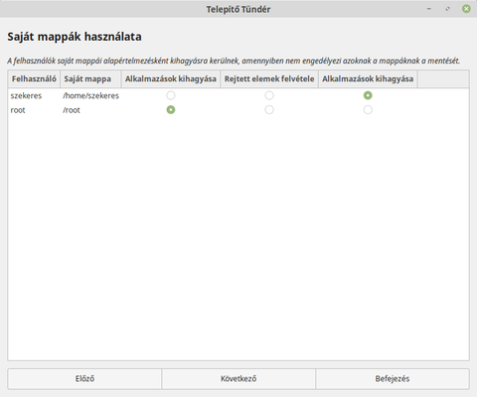This screenshot has height=397, width=477.
Task: Select last-column Alkalmazások kihagyása radio for root
Action: tap(368, 110)
